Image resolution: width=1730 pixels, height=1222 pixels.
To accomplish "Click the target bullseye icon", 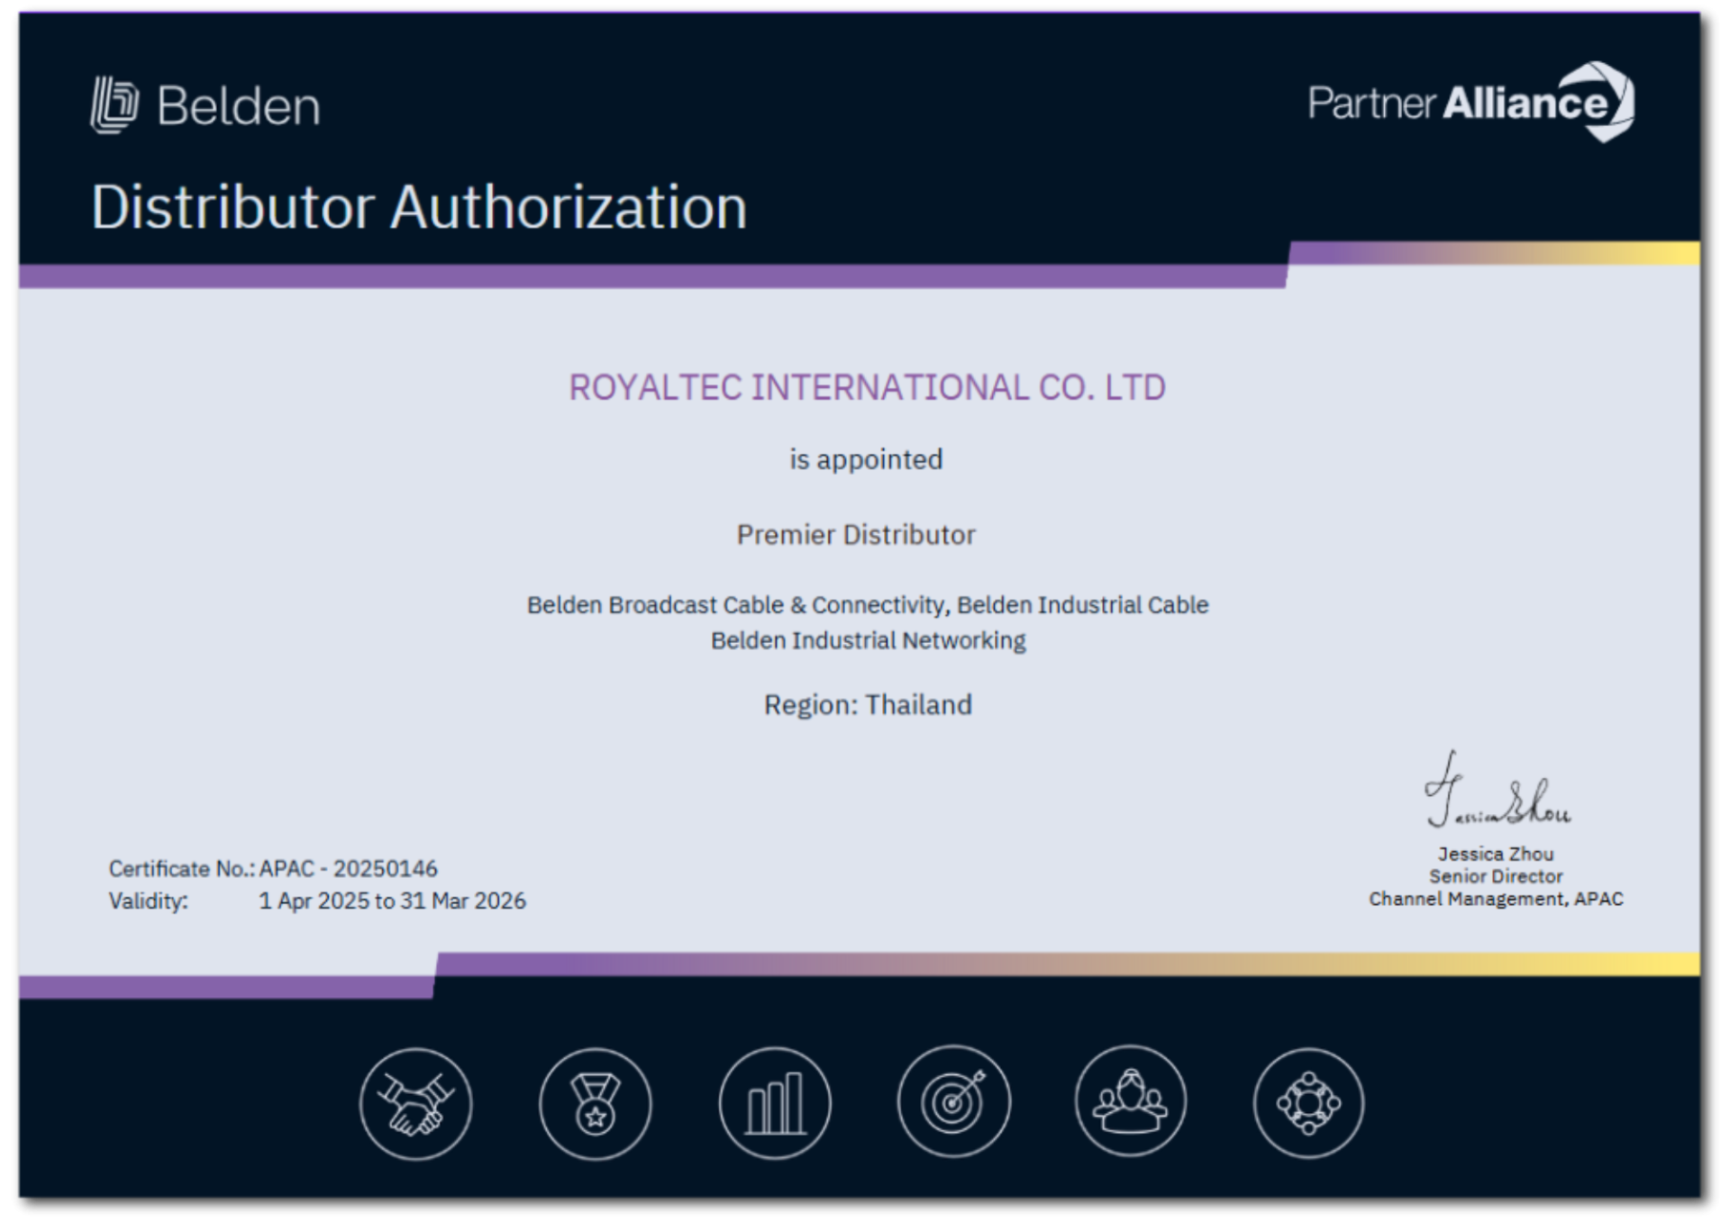I will pos(953,1101).
